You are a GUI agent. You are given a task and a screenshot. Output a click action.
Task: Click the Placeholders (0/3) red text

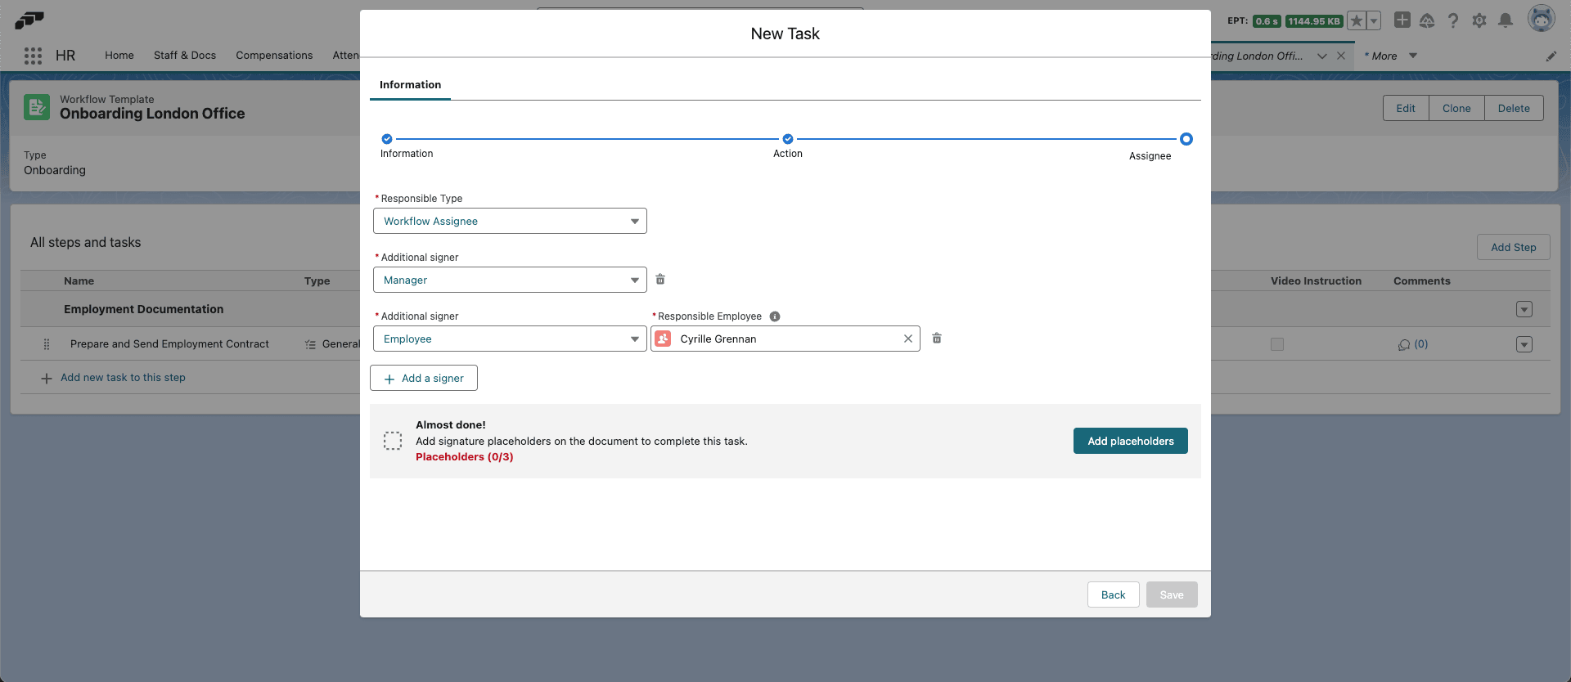pyautogui.click(x=465, y=457)
